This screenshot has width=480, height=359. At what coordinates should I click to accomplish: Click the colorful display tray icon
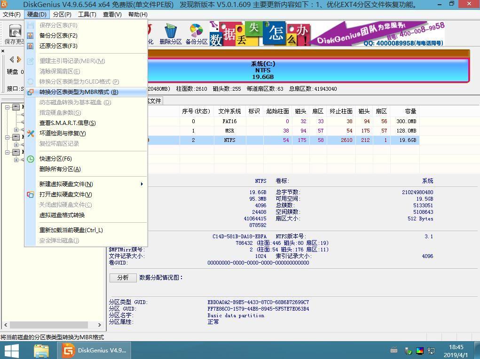pos(420,351)
